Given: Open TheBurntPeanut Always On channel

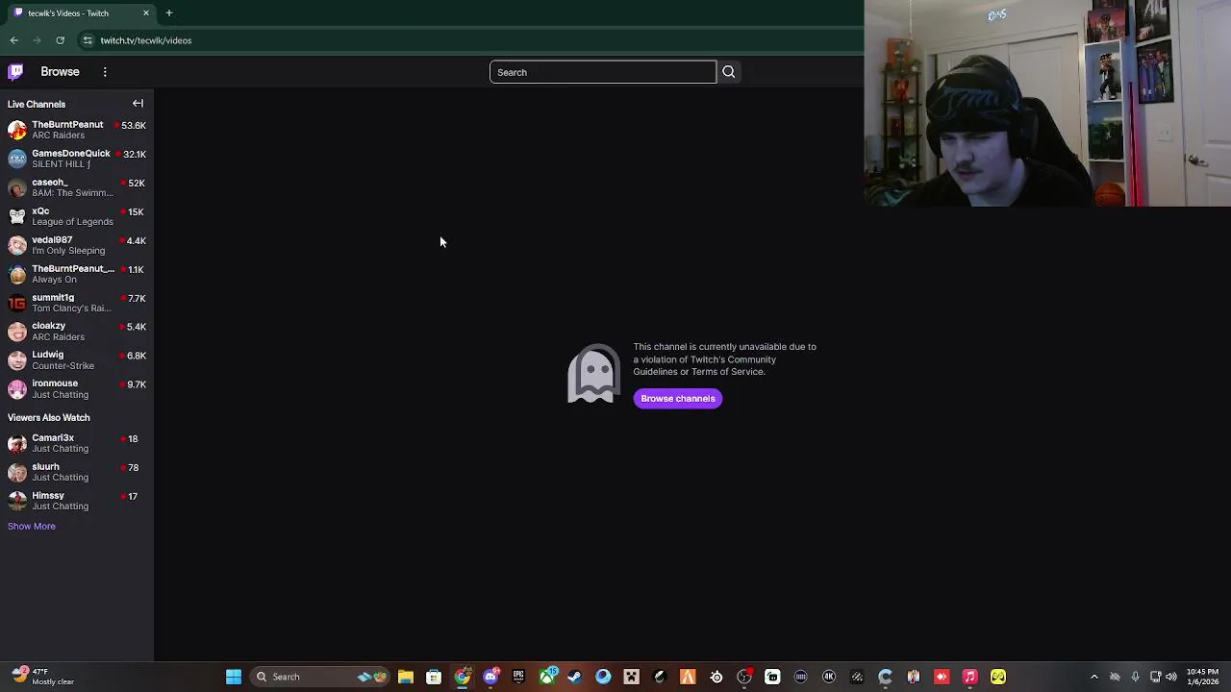Looking at the screenshot, I should pyautogui.click(x=77, y=274).
